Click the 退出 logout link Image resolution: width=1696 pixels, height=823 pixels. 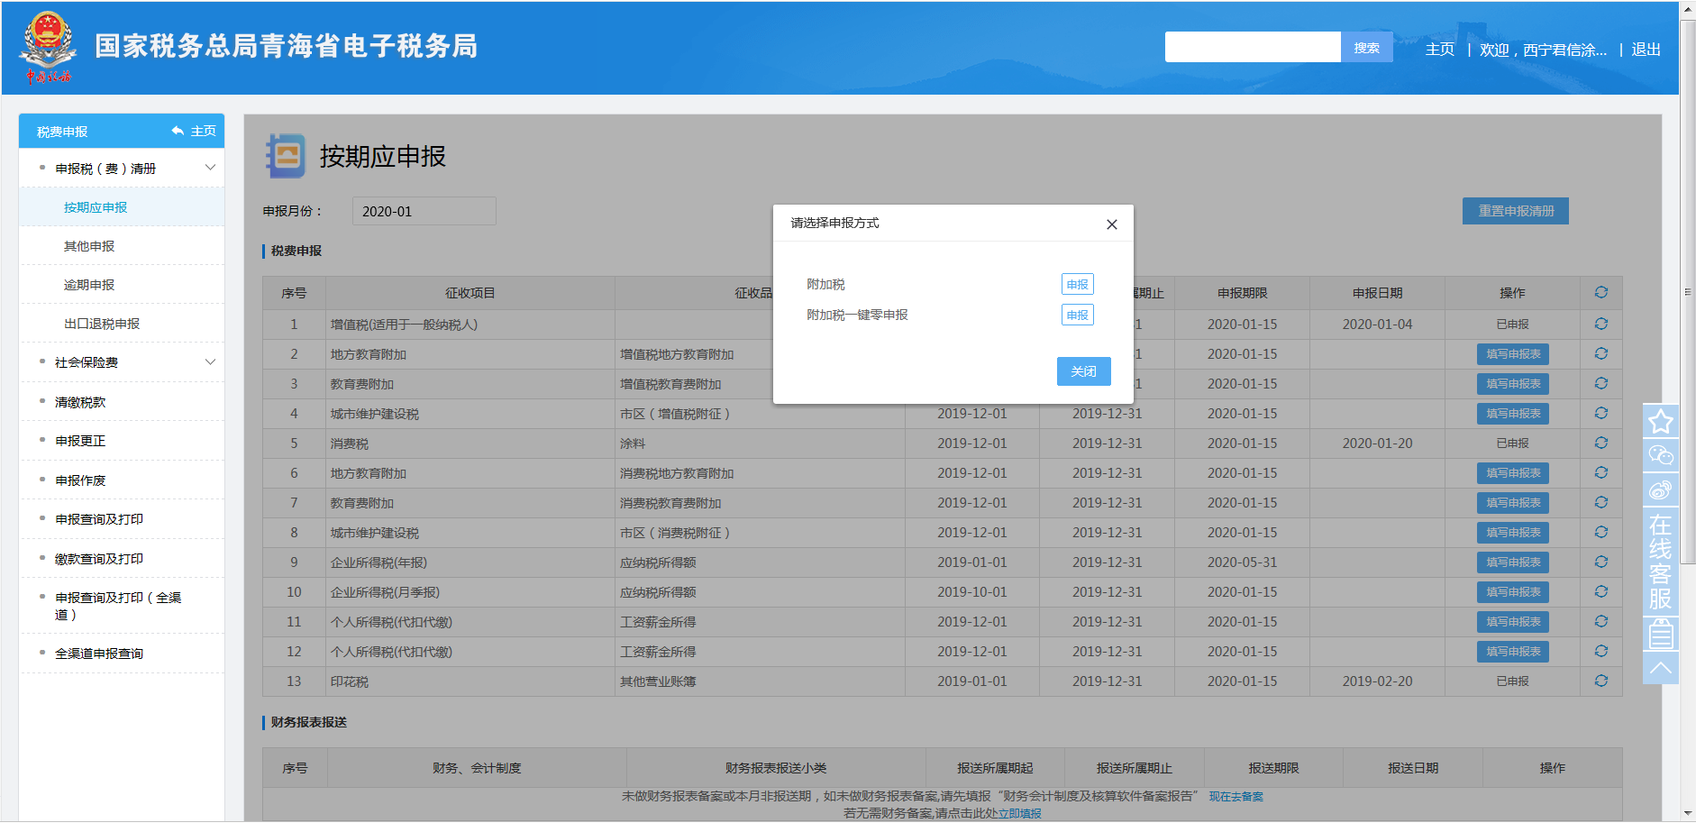1645,50
